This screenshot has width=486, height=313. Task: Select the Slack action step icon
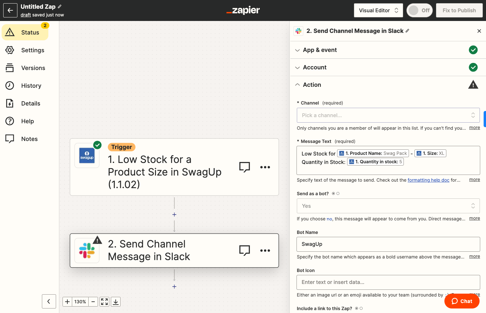pyautogui.click(x=87, y=251)
